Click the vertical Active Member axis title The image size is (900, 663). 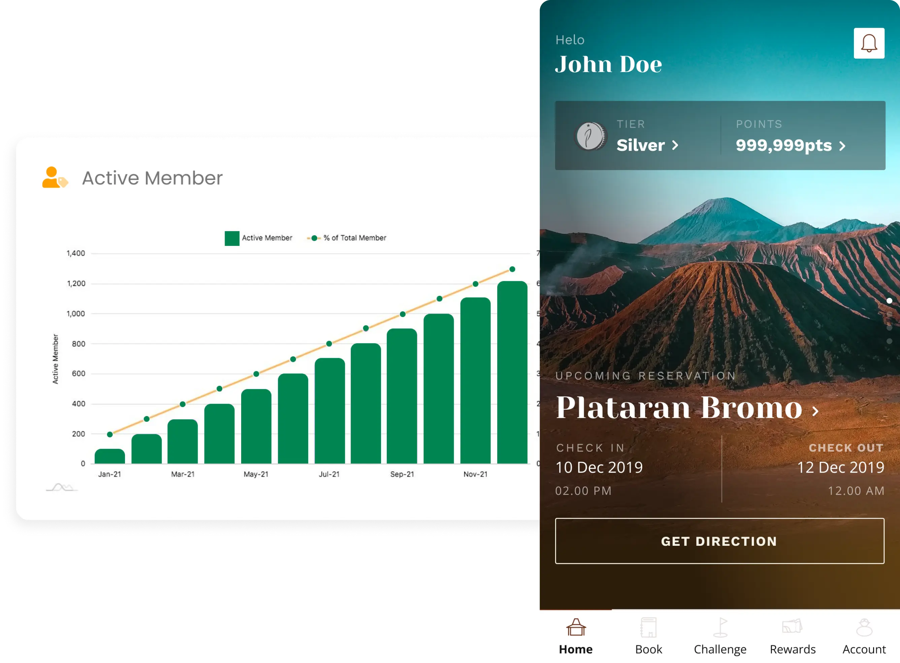(55, 359)
